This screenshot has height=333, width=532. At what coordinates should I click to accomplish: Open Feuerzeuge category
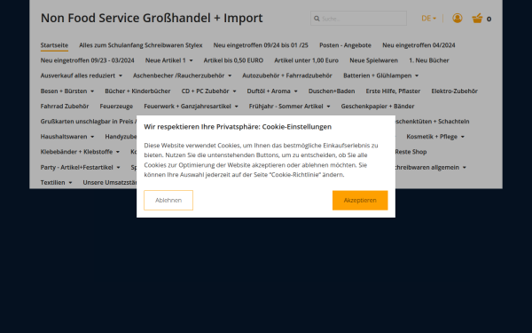(x=116, y=107)
